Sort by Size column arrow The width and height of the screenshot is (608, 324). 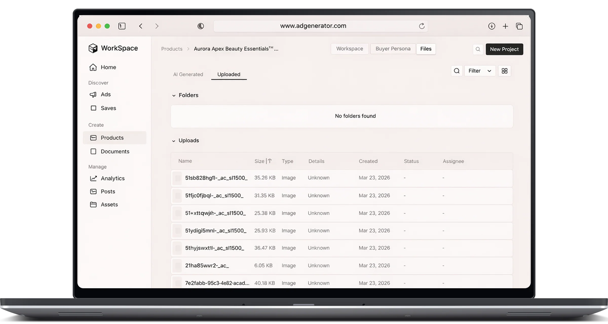point(270,161)
